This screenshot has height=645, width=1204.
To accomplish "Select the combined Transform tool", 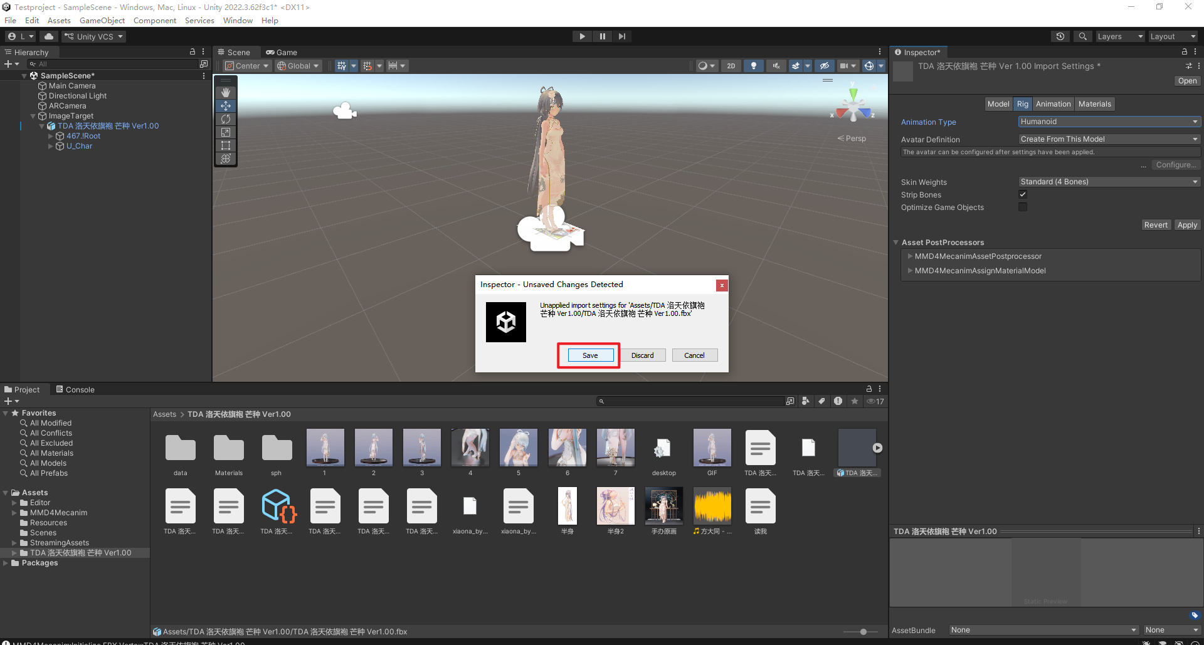I will 226,159.
